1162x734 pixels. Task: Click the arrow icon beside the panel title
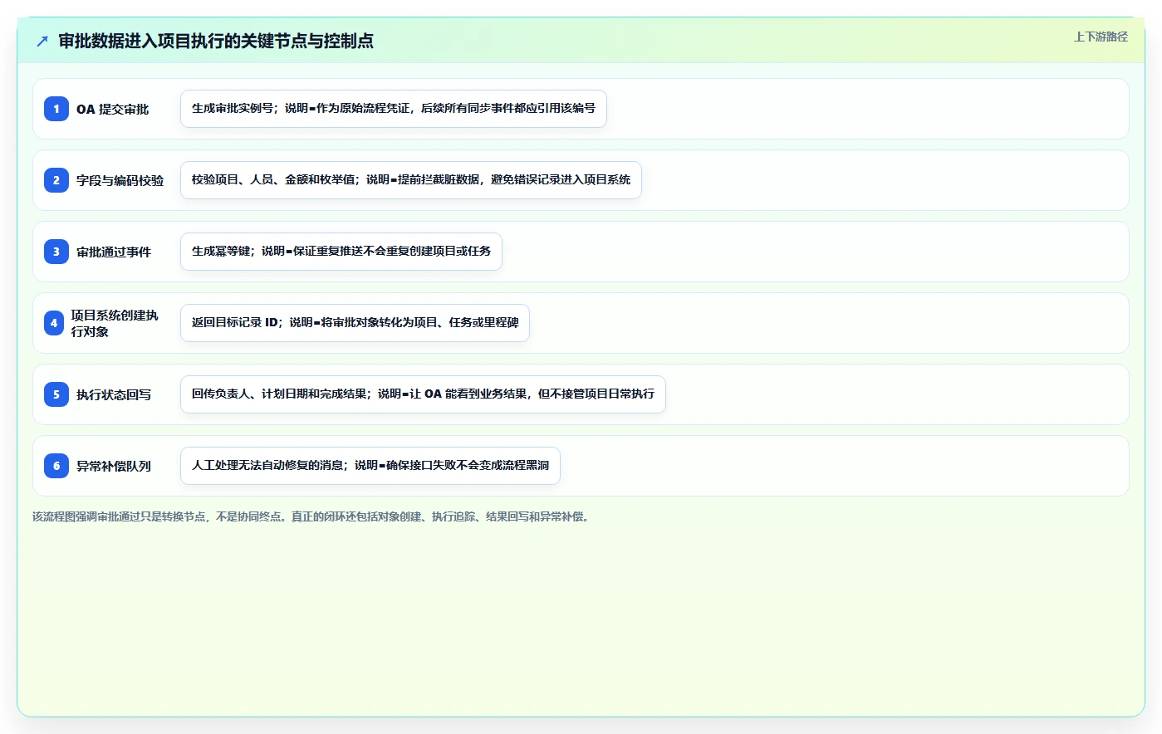point(42,41)
